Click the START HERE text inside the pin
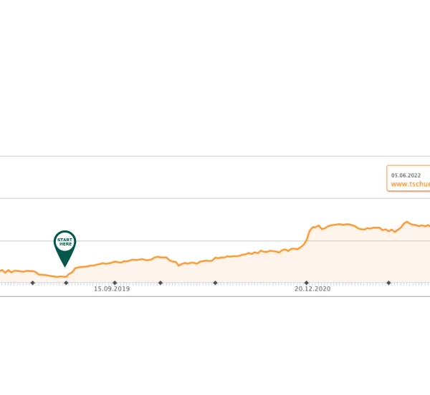 pos(64,242)
